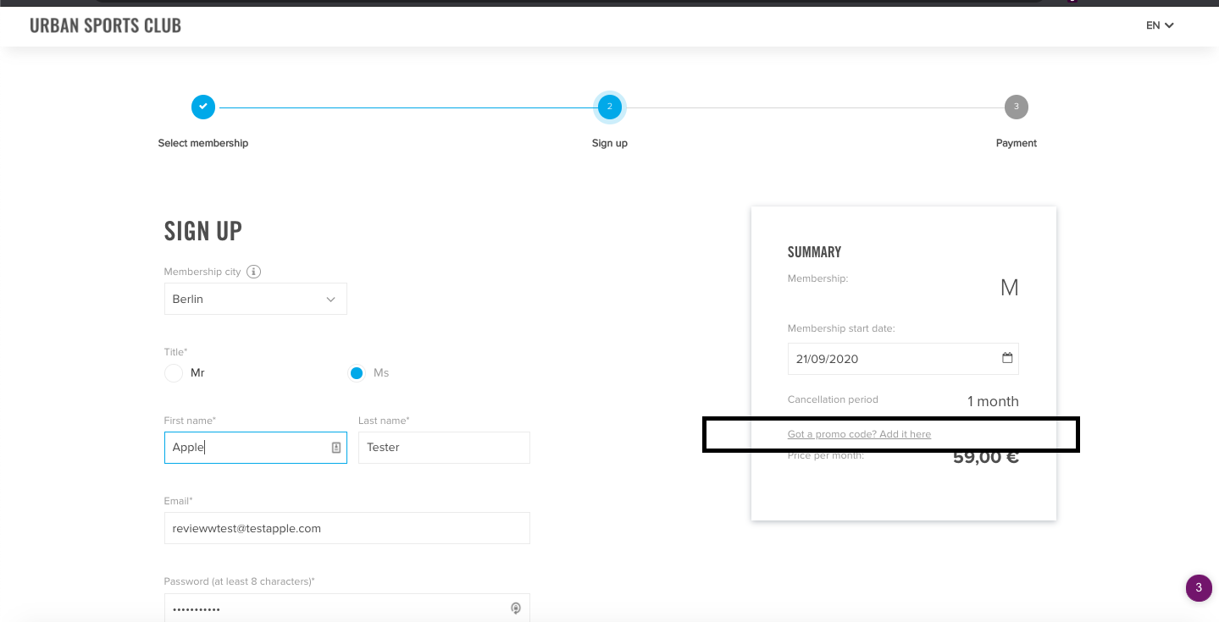Viewport: 1219px width, 622px height.
Task: Click the Membership start date field
Action: click(903, 359)
